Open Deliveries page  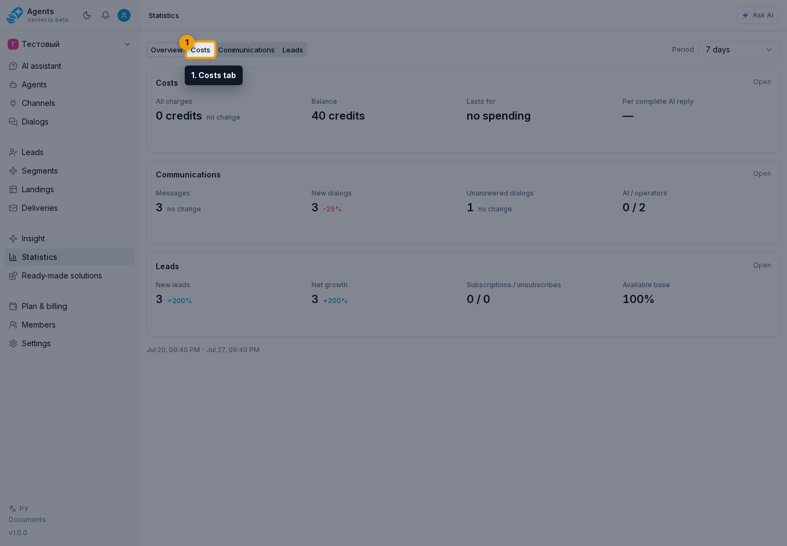69,208
